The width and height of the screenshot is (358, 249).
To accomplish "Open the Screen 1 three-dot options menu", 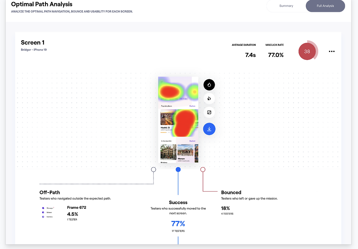I will coord(332,51).
